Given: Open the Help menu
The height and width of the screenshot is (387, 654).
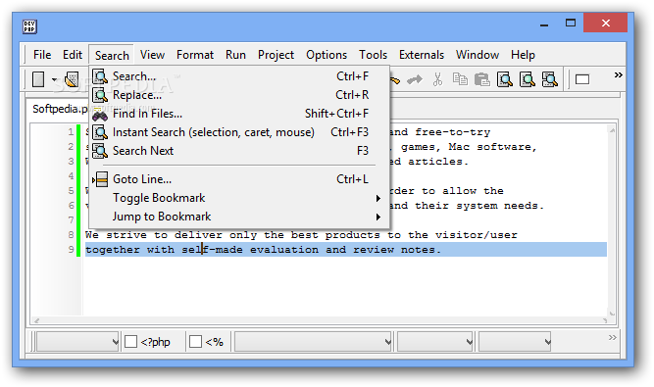Looking at the screenshot, I should point(523,55).
